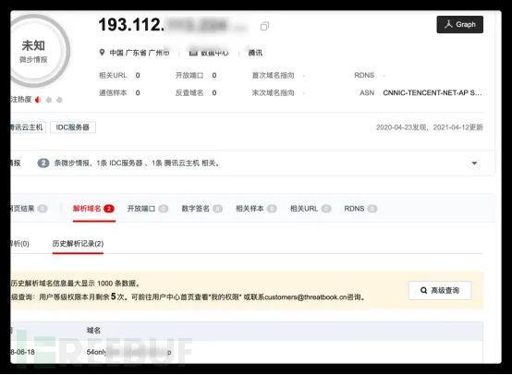Click the number 2 intelligence count badge
The width and height of the screenshot is (512, 375).
(43, 163)
